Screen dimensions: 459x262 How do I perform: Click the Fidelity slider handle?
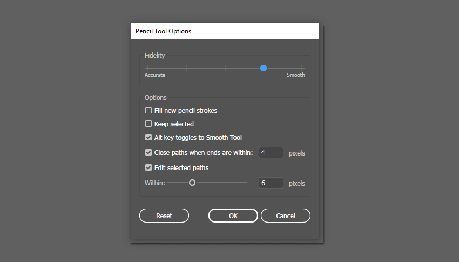click(263, 68)
